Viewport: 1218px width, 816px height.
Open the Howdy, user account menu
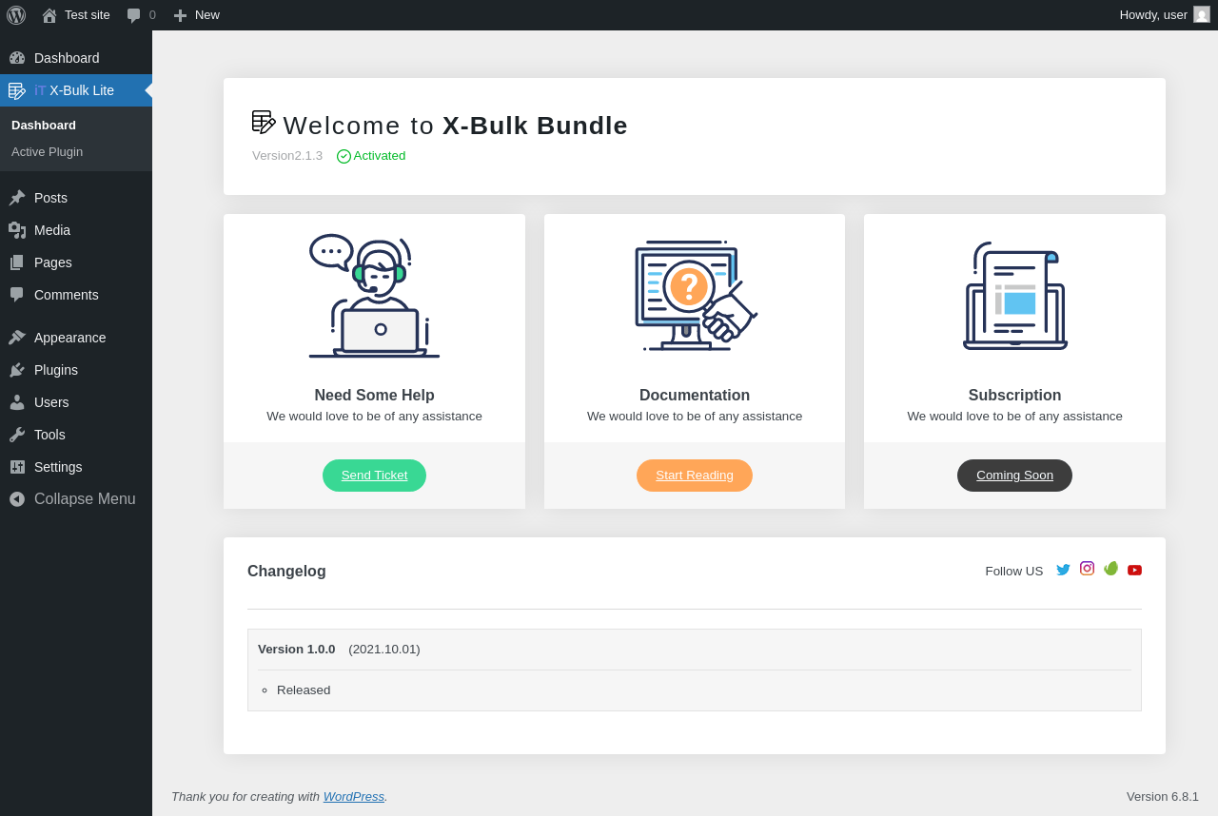[x=1165, y=15]
